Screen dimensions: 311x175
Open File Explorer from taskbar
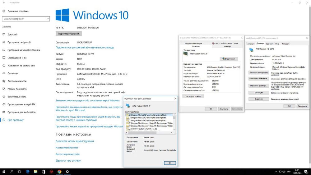tap(35, 172)
